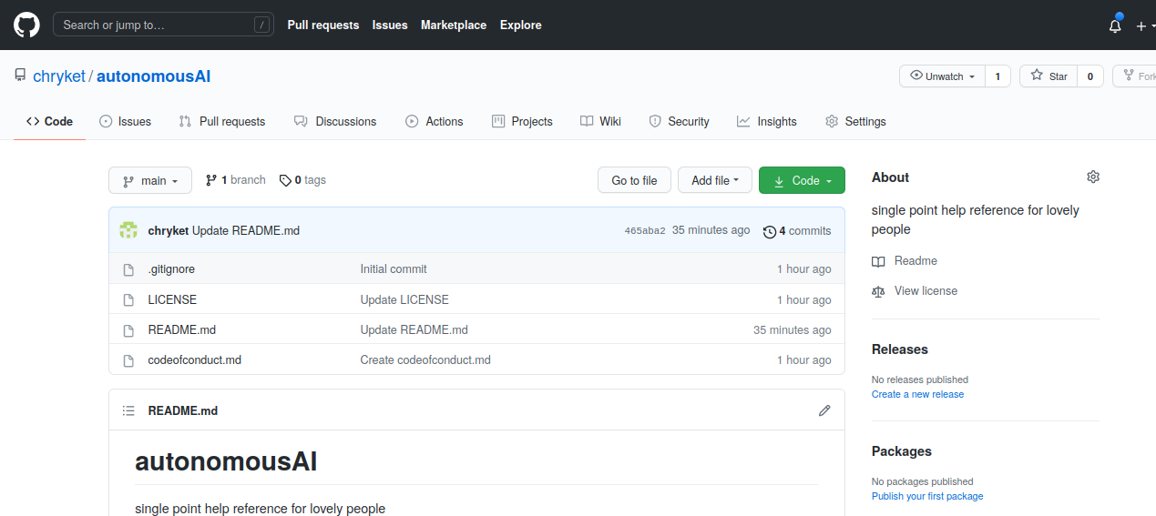Image resolution: width=1156 pixels, height=516 pixels.
Task: Switch to Projects tab
Action: pyautogui.click(x=522, y=121)
